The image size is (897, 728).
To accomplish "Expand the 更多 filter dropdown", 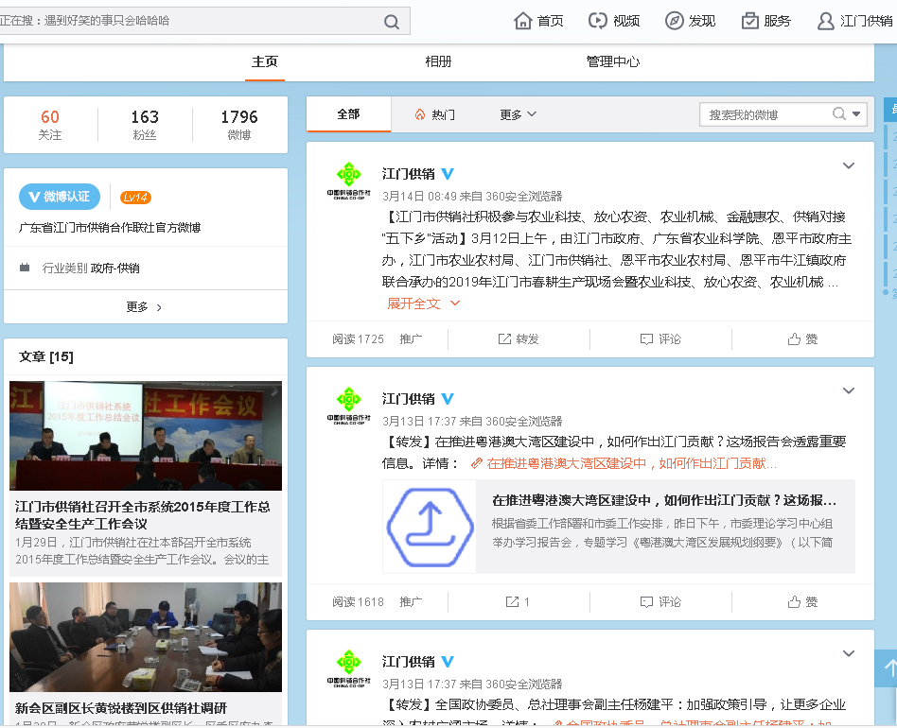I will [x=518, y=114].
